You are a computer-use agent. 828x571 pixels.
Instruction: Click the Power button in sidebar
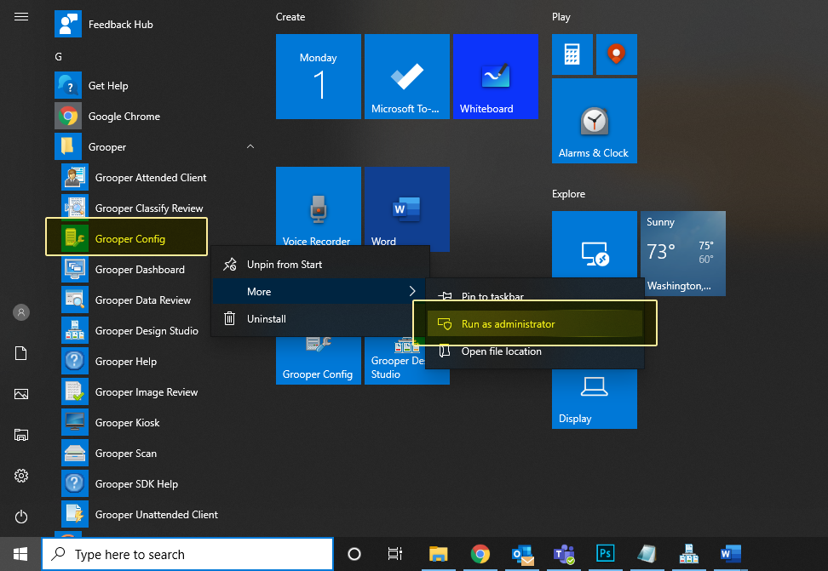pos(21,517)
